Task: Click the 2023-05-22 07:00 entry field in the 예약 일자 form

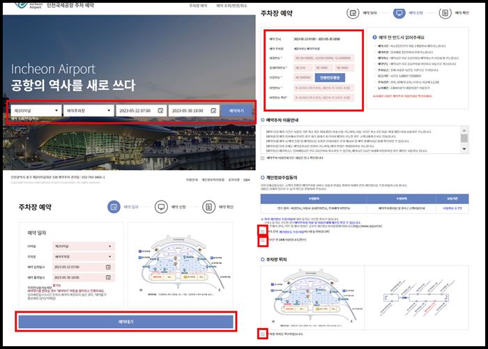Action: click(84, 267)
